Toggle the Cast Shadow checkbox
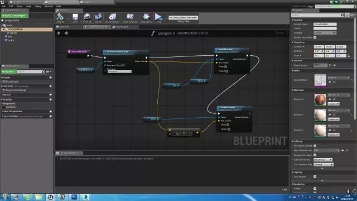 pyautogui.click(x=315, y=176)
